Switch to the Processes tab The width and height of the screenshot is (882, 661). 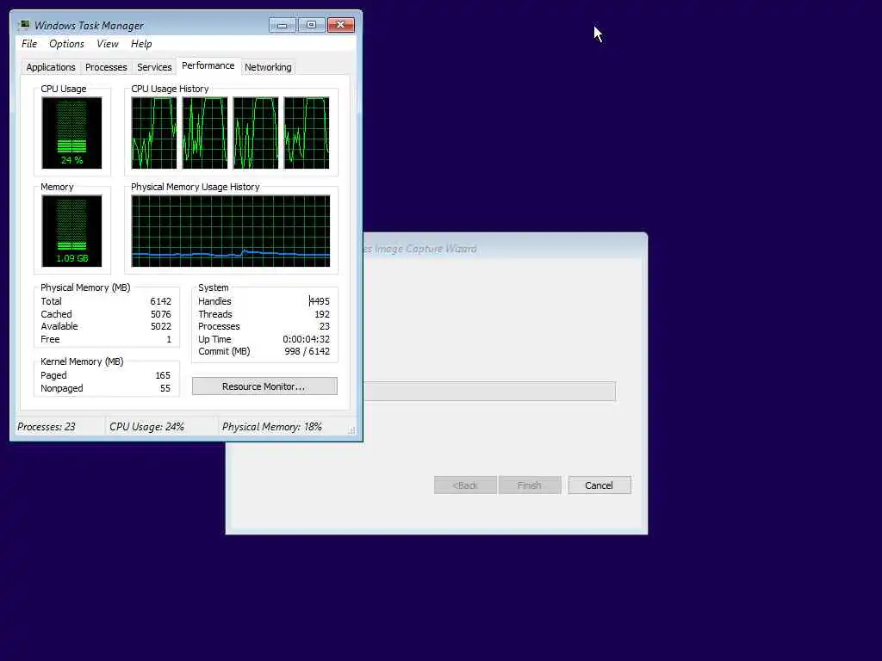106,67
